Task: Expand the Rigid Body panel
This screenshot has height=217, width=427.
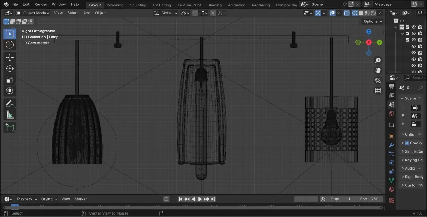Action: (412, 177)
